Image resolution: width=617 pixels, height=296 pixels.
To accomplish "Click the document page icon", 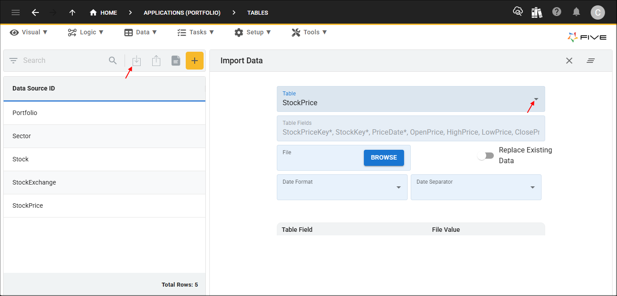I will pos(176,61).
